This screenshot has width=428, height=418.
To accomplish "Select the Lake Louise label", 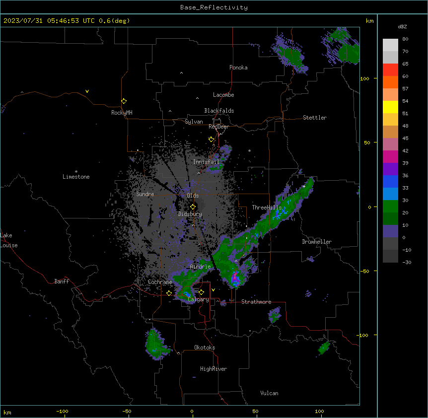I will coord(9,240).
